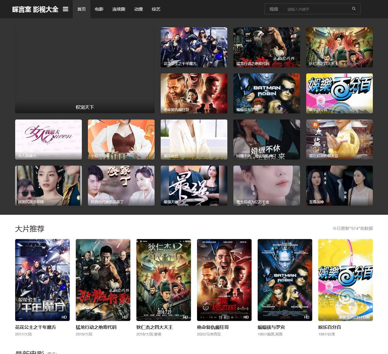
Task: Open the hamburger menu icon beside the logo
Action: click(65, 9)
